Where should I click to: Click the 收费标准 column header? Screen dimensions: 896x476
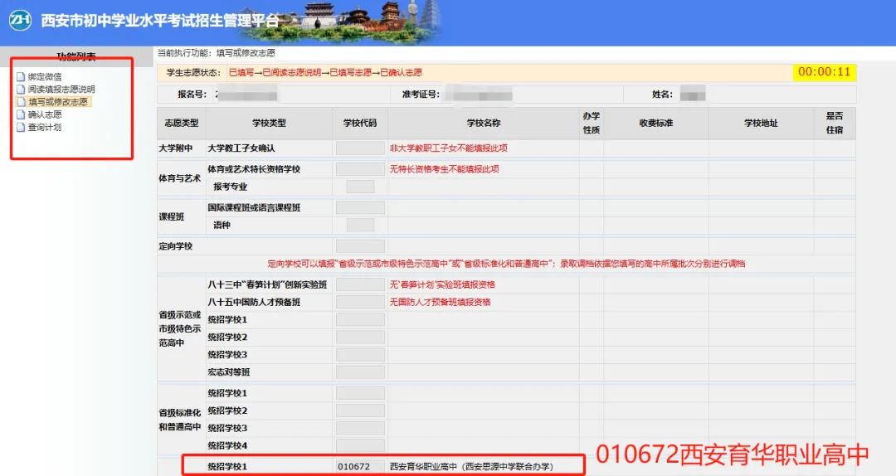pos(656,123)
